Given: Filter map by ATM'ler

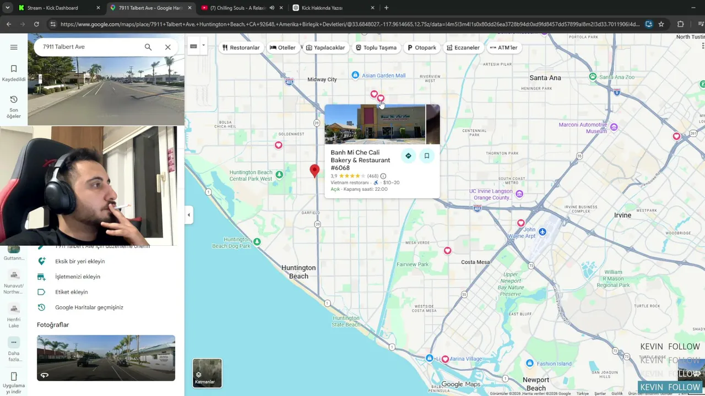Looking at the screenshot, I should point(503,48).
